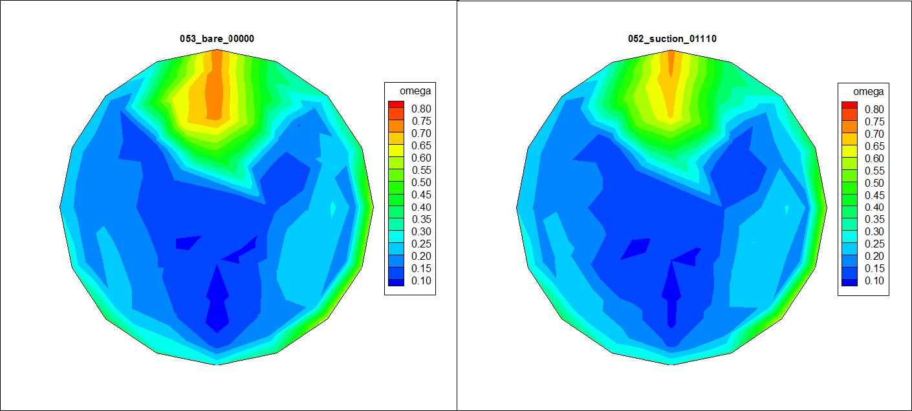Click the "053_bare_00000" plot title

(217, 39)
